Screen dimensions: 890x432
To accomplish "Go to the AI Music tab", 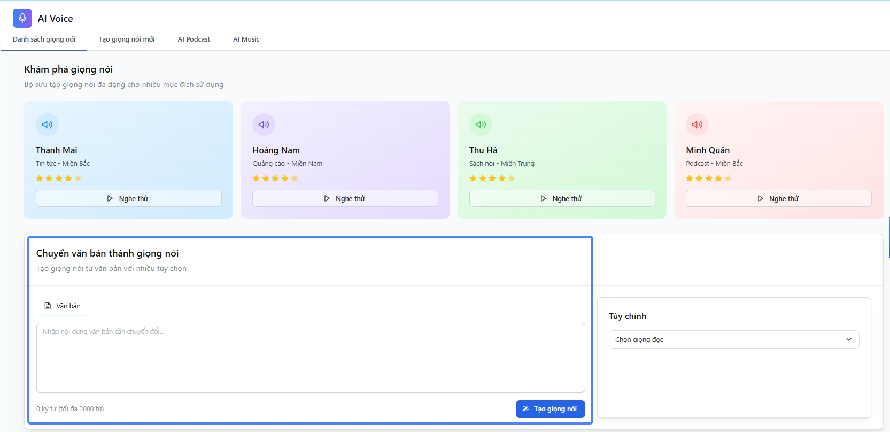I will [246, 39].
